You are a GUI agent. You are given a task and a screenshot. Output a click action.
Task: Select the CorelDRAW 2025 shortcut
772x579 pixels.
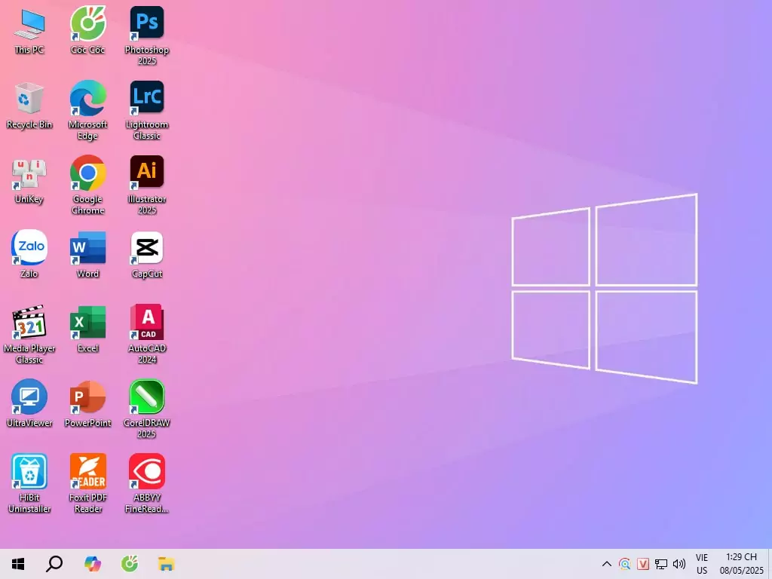(x=147, y=409)
